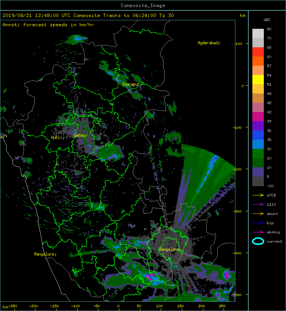Click the dBZ legend heading

[267, 20]
